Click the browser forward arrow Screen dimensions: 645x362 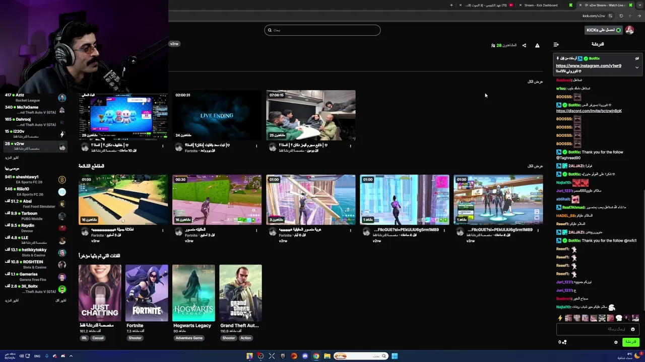[630, 16]
